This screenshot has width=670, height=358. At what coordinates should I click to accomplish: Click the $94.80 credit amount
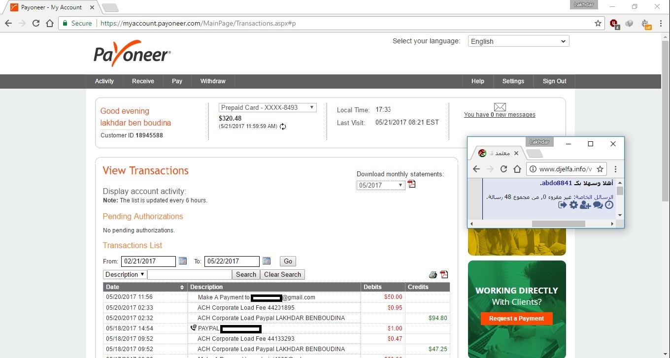point(437,318)
